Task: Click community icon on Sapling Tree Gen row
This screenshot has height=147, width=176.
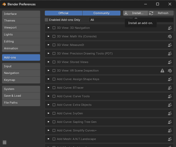Action: coord(170,122)
